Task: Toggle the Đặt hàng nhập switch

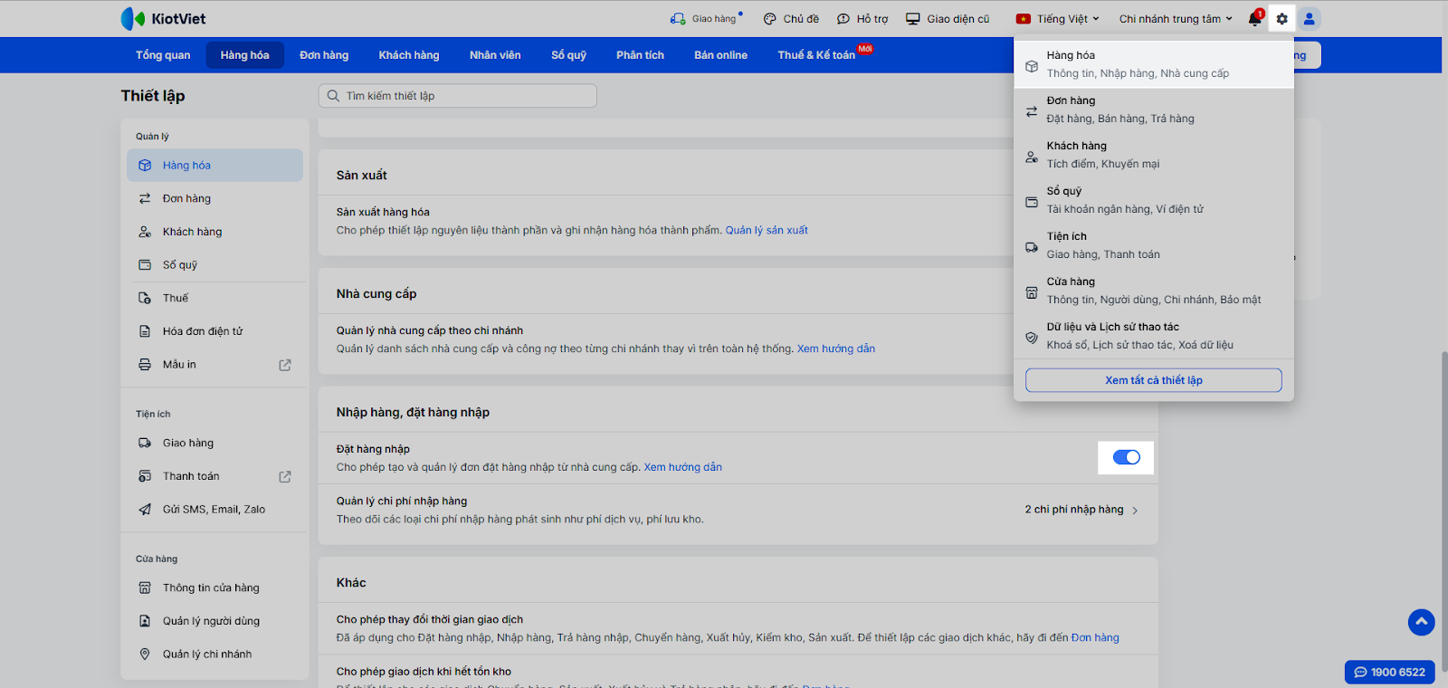Action: click(1126, 457)
